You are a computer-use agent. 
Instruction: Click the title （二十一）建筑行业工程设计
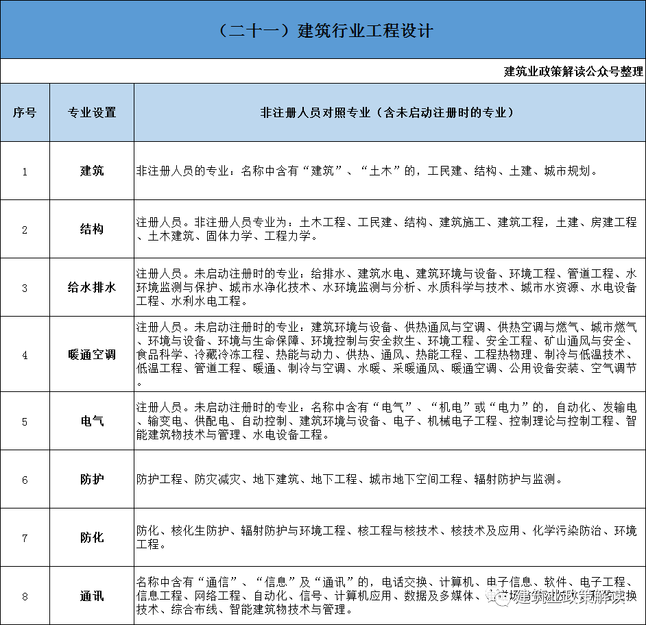point(323,30)
